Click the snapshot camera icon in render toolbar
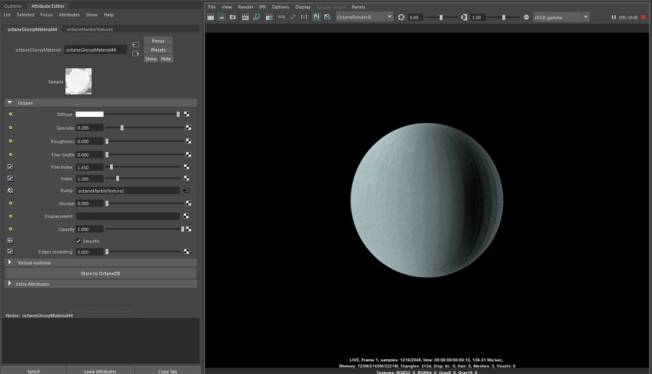The image size is (652, 374). [x=233, y=17]
